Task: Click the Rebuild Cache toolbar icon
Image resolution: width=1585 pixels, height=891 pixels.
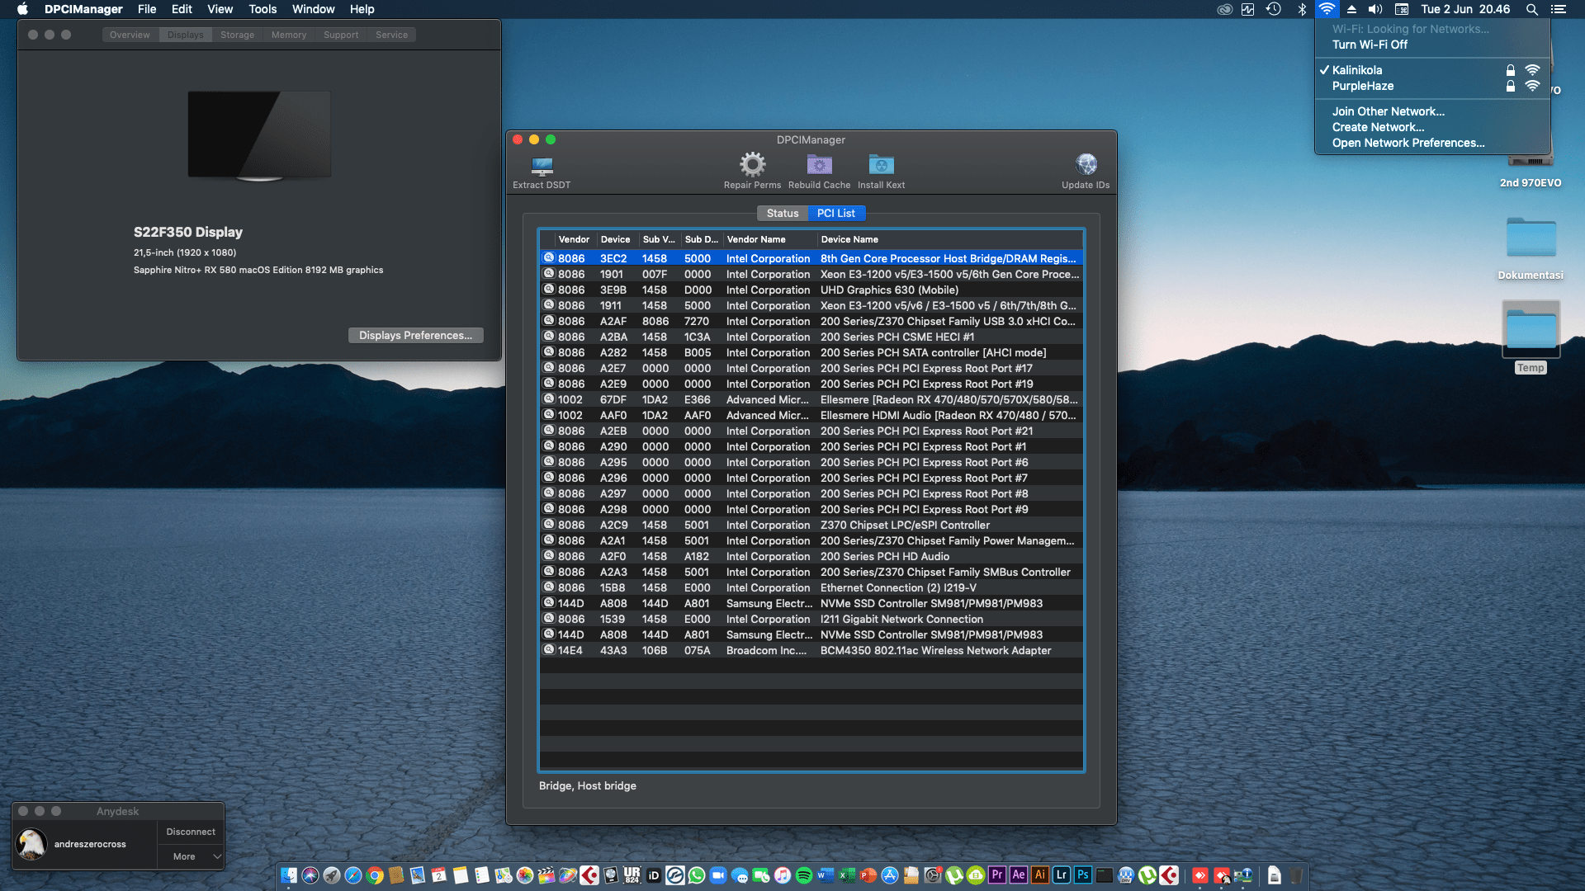Action: [819, 165]
